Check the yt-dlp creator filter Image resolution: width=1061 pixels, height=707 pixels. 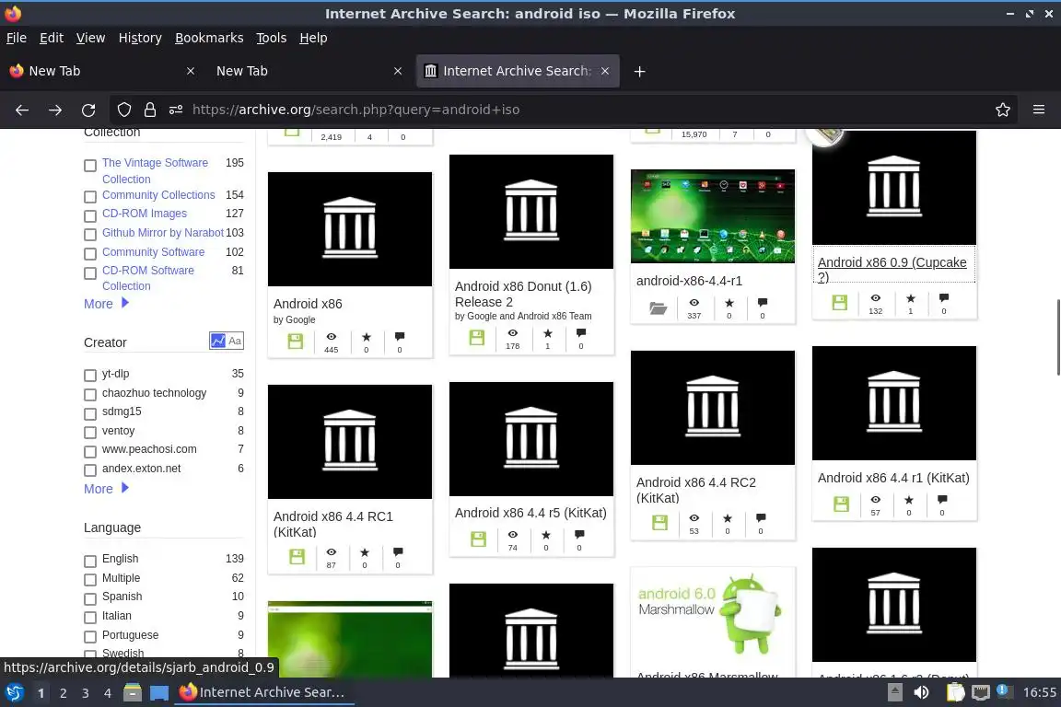tap(90, 376)
